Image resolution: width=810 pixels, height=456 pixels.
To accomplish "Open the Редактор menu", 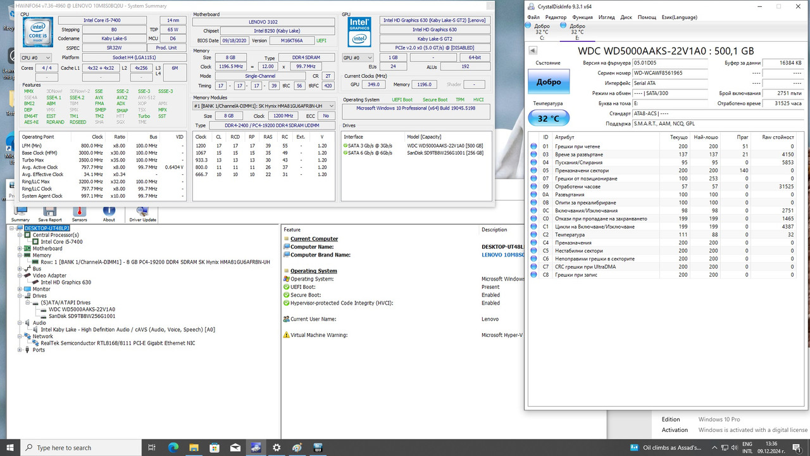I will [556, 17].
